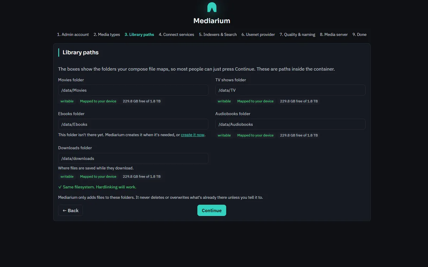
Task: Click "writable" badge under Movies folder
Action: click(67, 101)
